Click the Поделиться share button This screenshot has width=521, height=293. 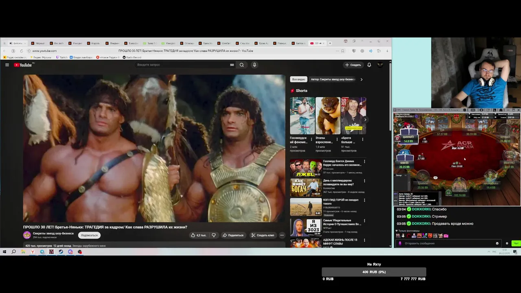[233, 235]
